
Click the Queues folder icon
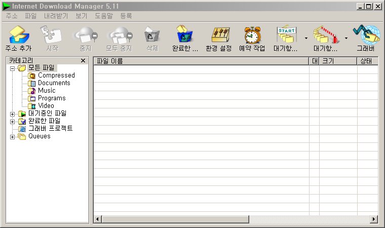[x=22, y=137]
